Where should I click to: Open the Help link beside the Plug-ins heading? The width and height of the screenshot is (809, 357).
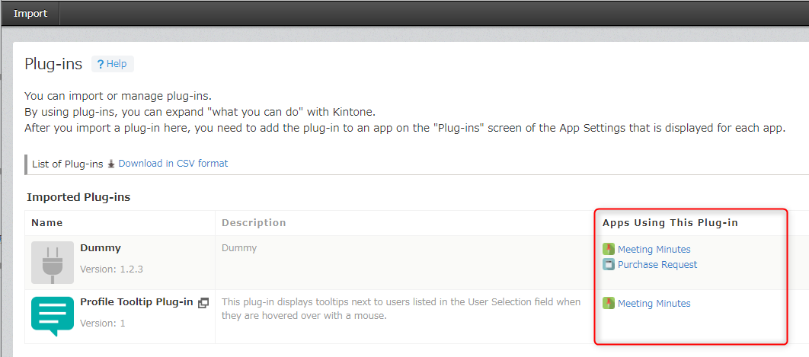click(112, 64)
